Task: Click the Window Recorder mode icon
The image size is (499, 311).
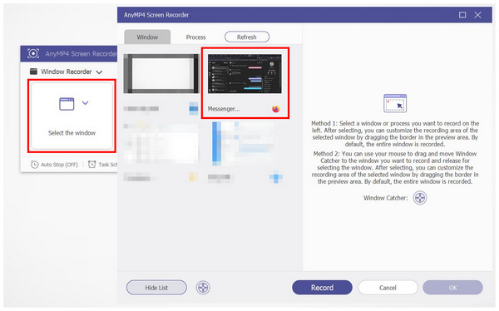Action: (x=33, y=72)
